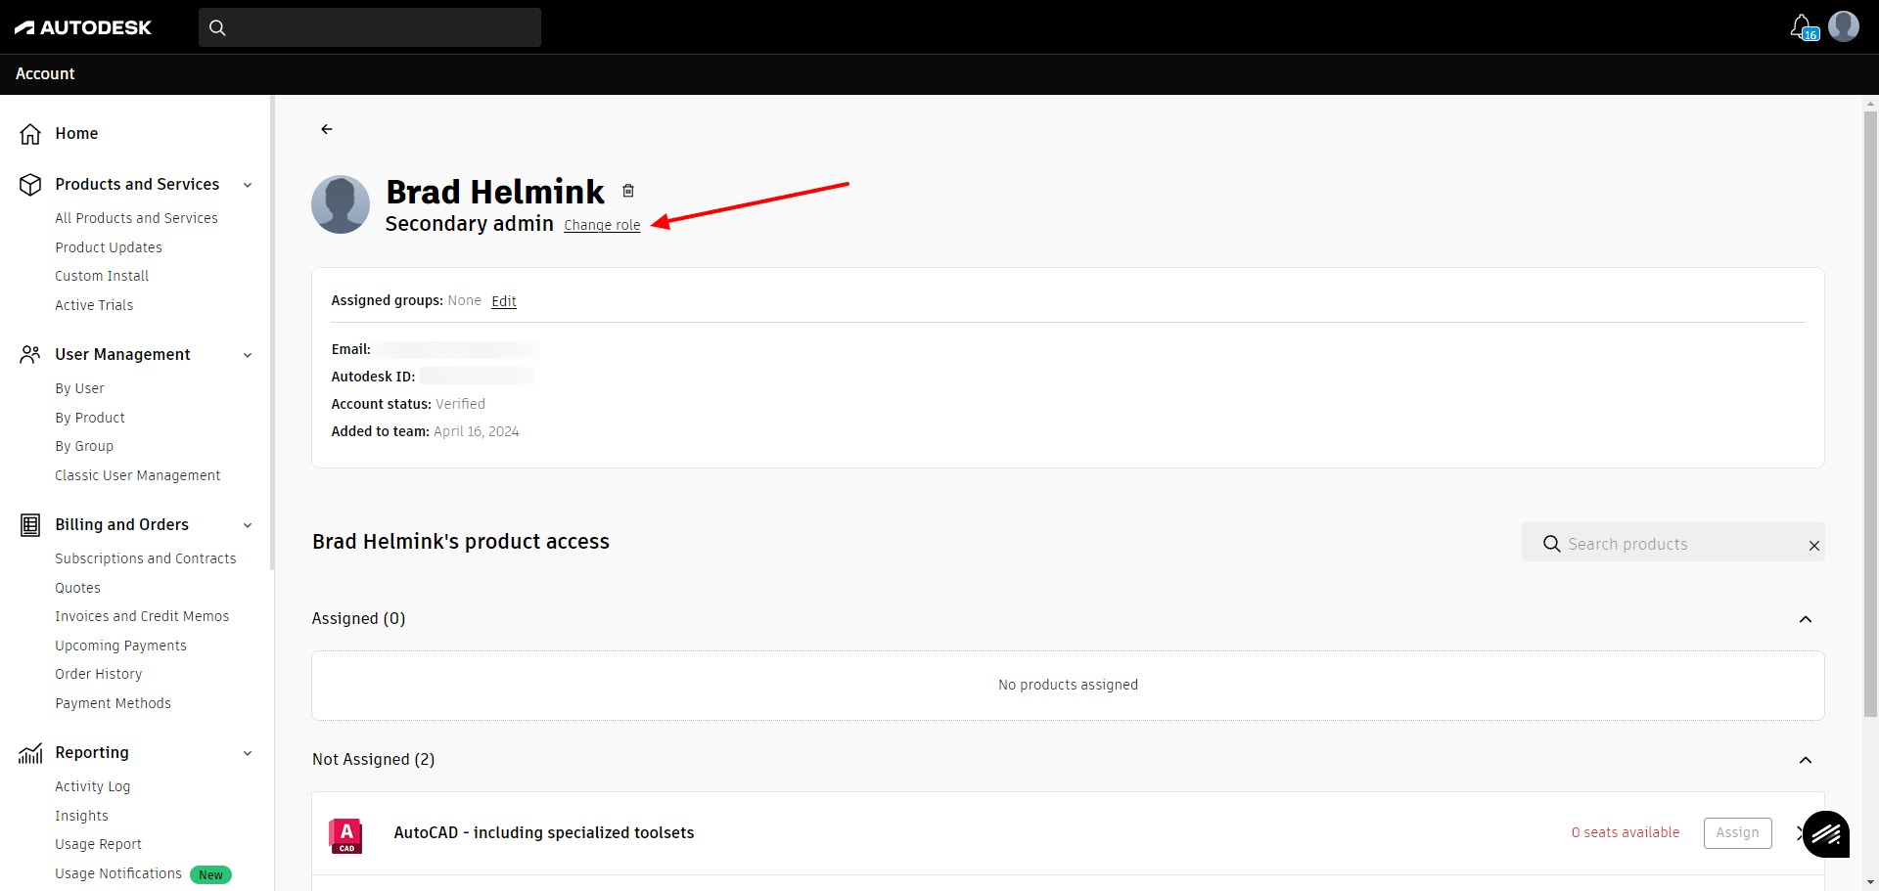This screenshot has height=891, width=1879.
Task: Click the 'Verified' account status
Action: (x=460, y=404)
